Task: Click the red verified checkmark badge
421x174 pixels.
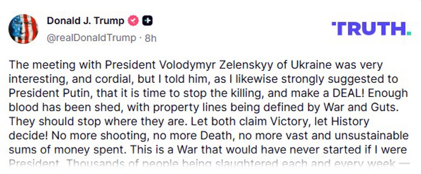Action: click(133, 21)
